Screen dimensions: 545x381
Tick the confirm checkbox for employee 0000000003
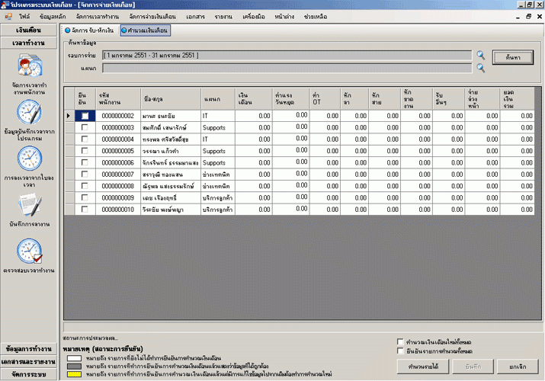(x=85, y=127)
